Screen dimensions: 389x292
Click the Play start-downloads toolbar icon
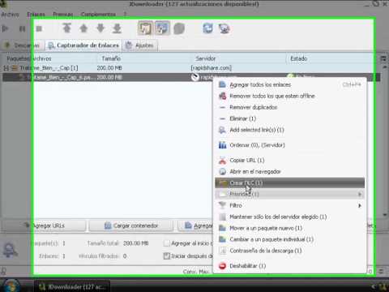pyautogui.click(x=6, y=28)
